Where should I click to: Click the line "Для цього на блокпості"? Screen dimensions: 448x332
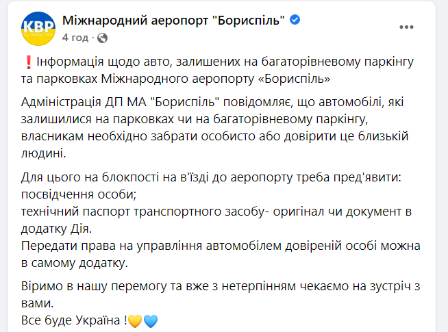[x=211, y=177]
